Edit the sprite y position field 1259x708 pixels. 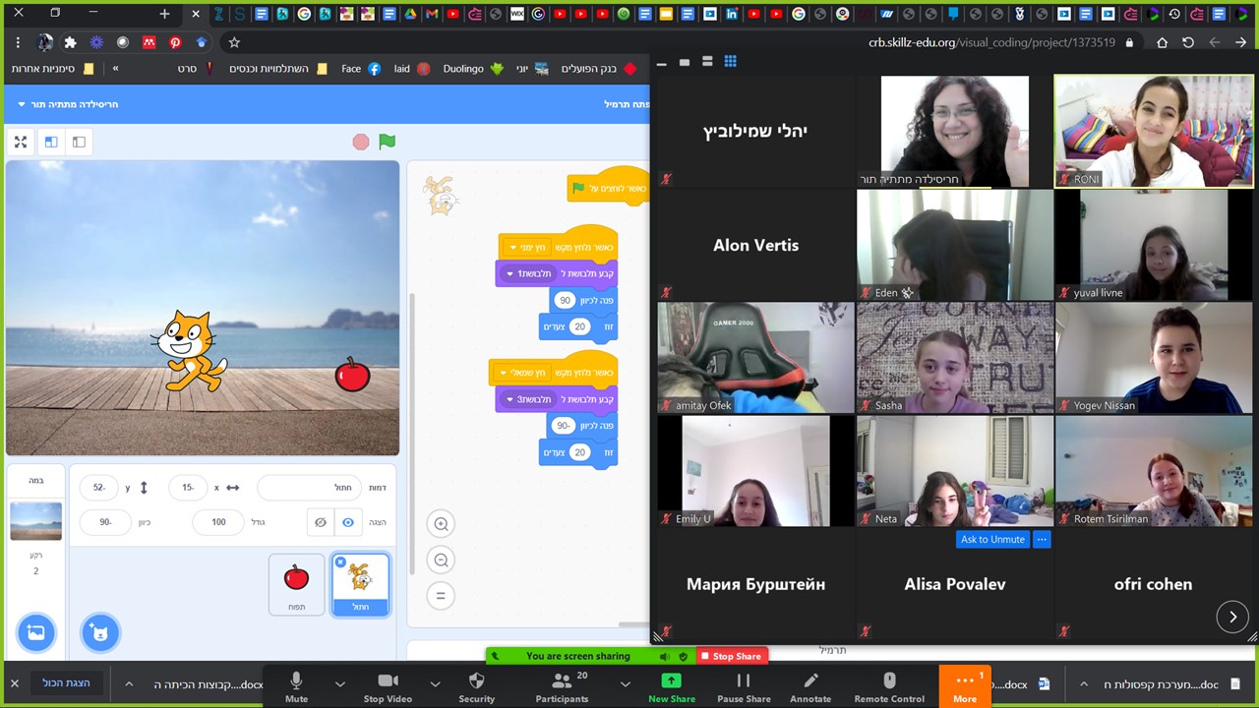click(x=98, y=487)
